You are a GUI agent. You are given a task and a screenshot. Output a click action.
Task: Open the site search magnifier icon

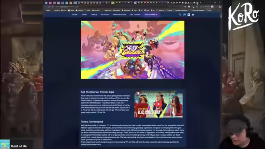pos(180,15)
